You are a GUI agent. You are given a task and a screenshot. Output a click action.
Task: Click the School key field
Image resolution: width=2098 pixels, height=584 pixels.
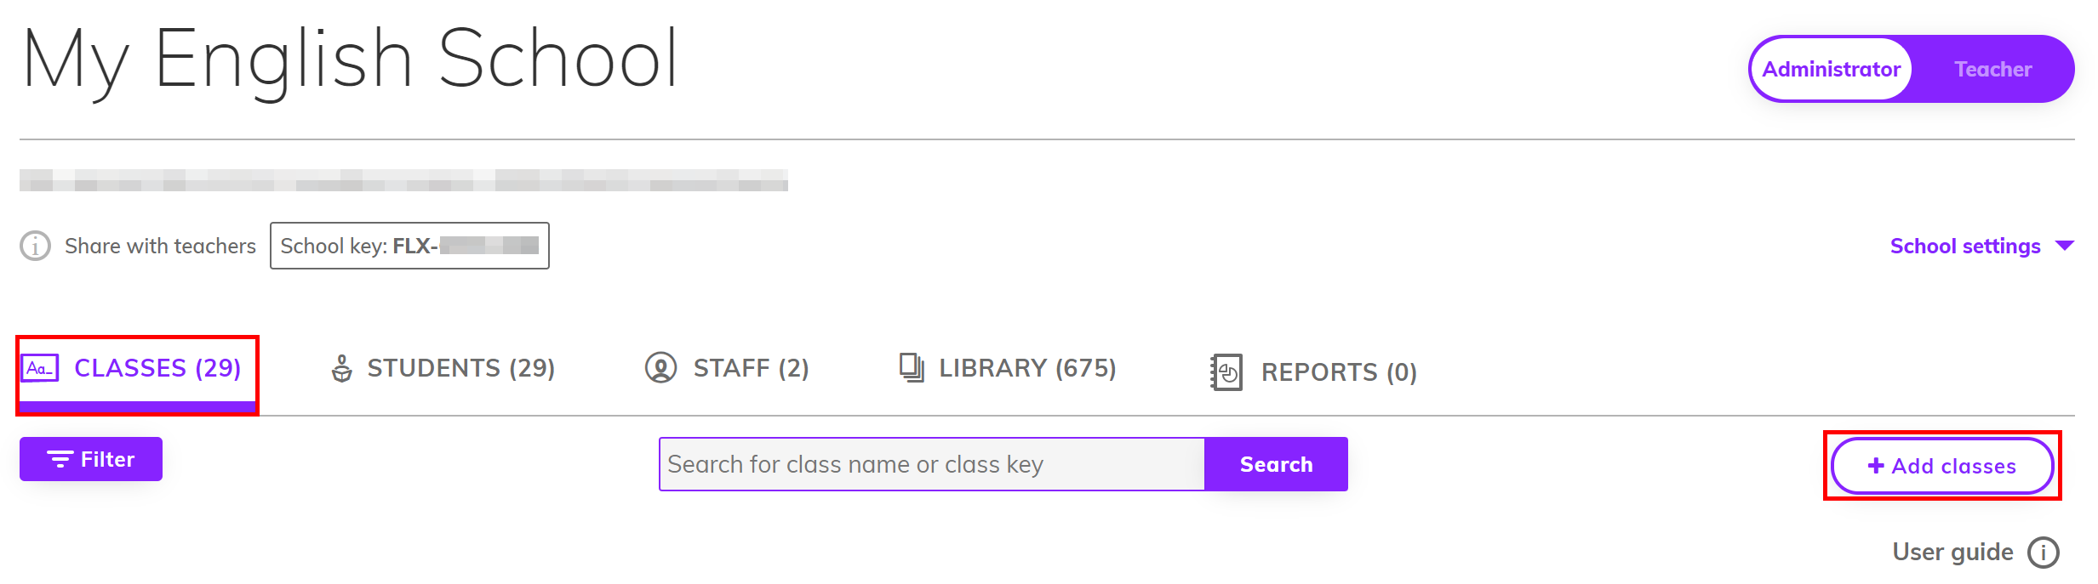point(409,246)
